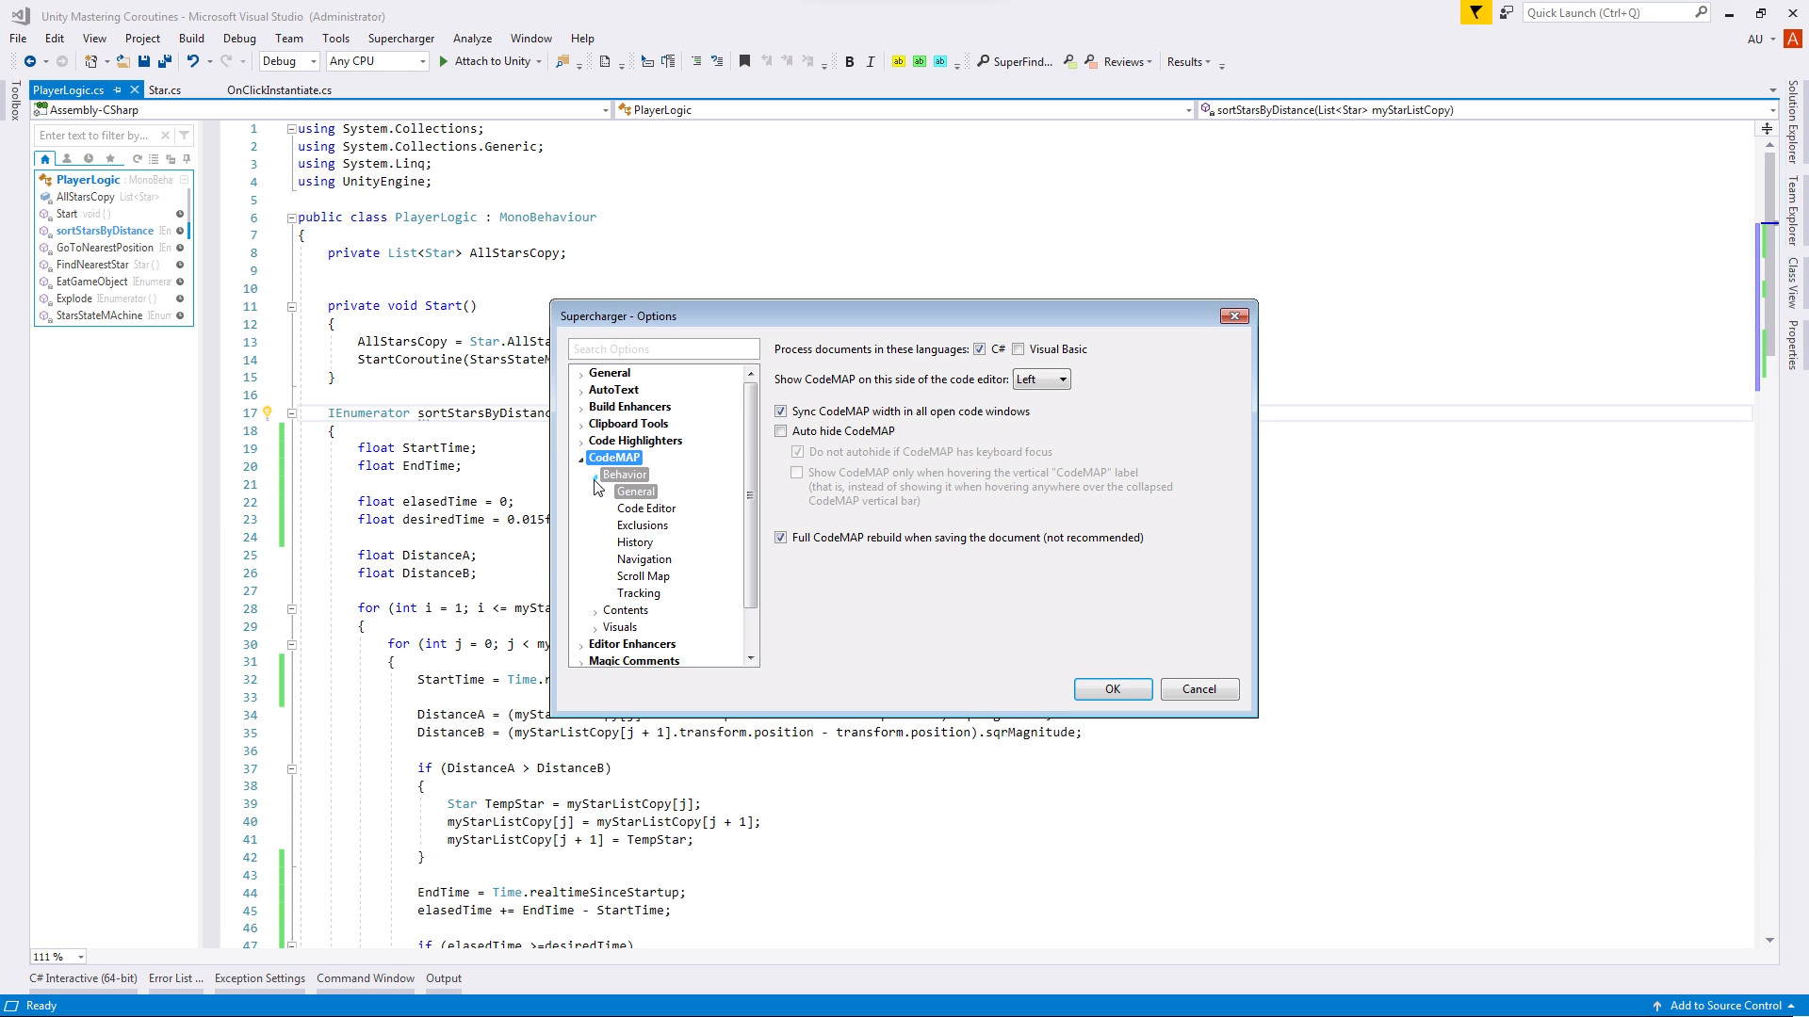This screenshot has width=1809, height=1017.
Task: Enable the Visual Basic language checkbox
Action: pyautogui.click(x=1019, y=348)
